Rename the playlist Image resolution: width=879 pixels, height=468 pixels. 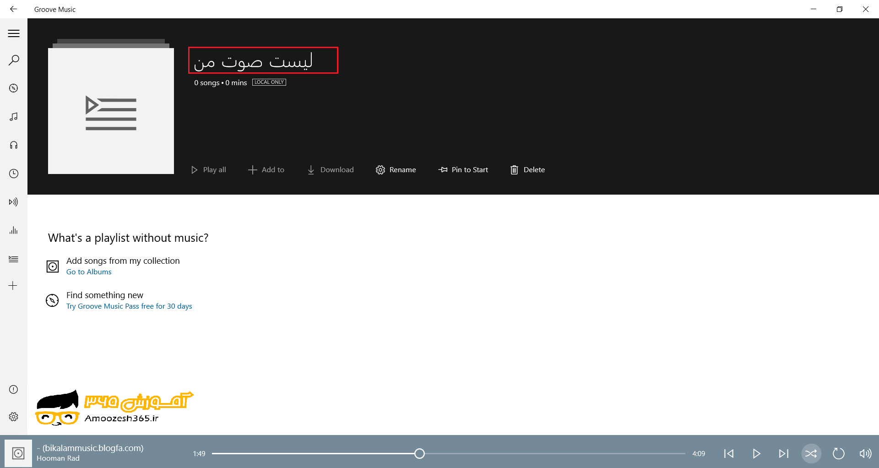(396, 169)
